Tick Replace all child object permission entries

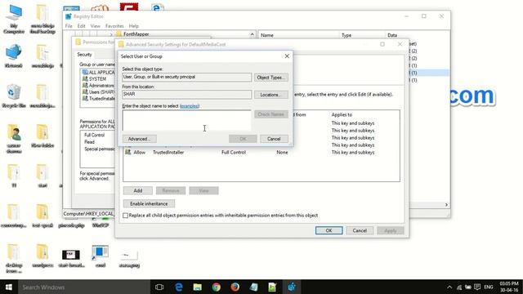click(125, 216)
